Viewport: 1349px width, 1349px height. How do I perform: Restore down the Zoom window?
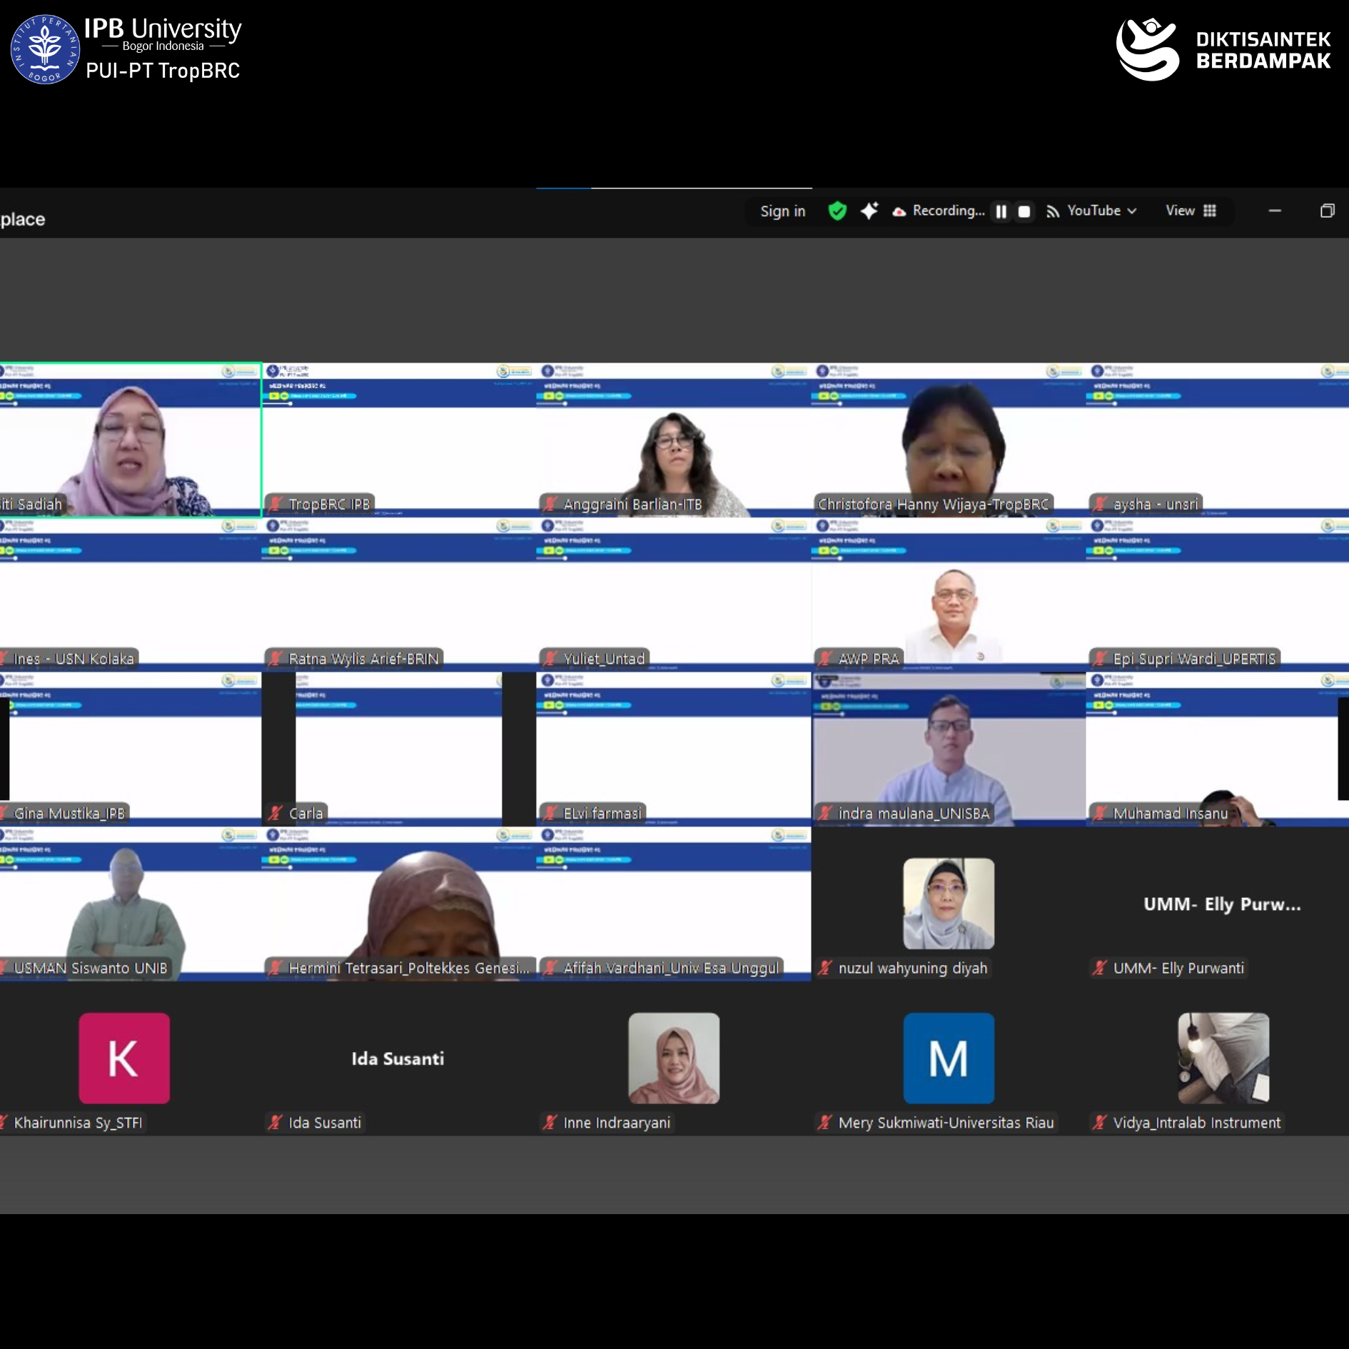1327,211
